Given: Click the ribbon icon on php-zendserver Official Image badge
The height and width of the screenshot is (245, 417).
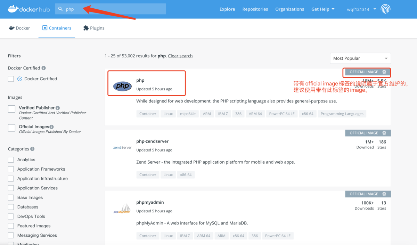Looking at the screenshot, I should click(x=384, y=133).
